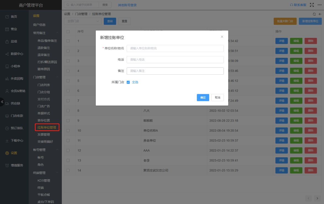Check the box for row 8 八大
324x204 pixels.
(x=68, y=111)
